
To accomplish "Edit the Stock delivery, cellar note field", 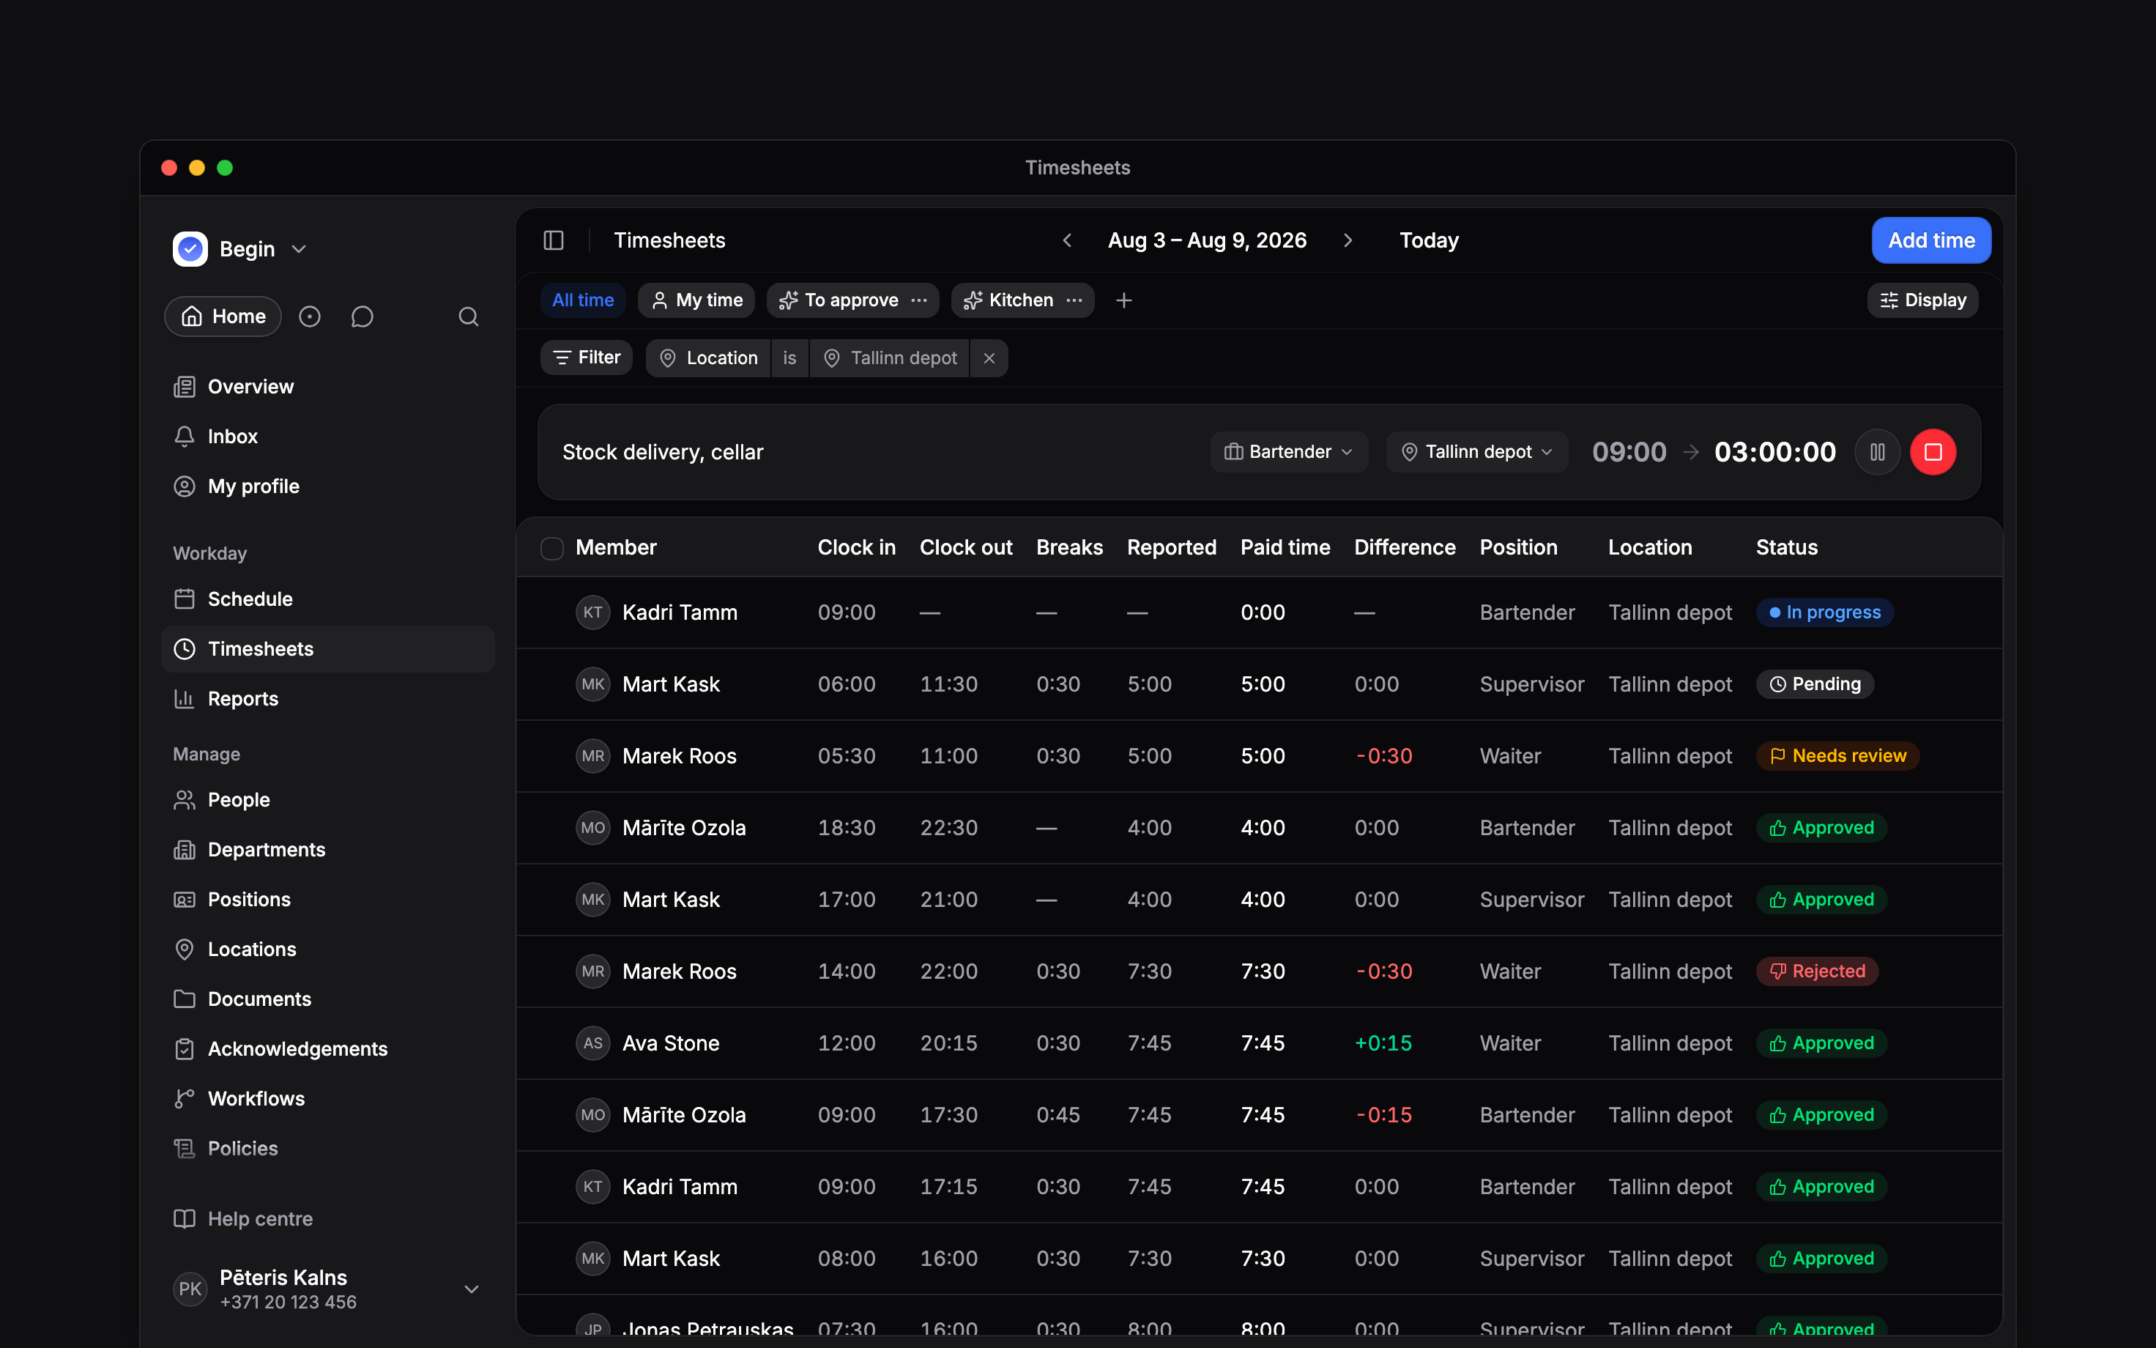I will pyautogui.click(x=663, y=452).
